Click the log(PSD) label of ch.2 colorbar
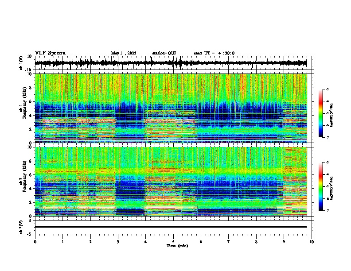 [331, 188]
